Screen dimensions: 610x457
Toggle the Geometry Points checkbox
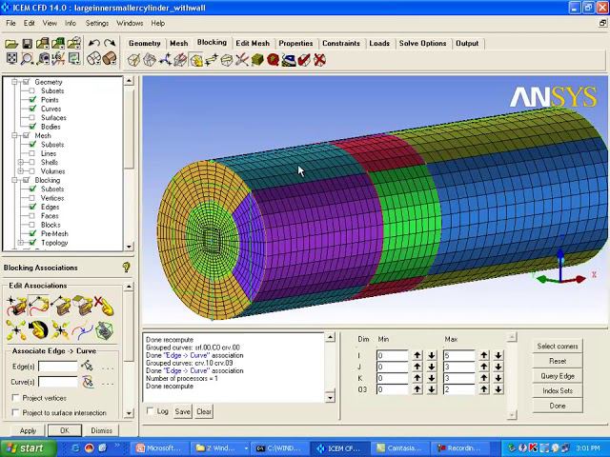(x=32, y=100)
